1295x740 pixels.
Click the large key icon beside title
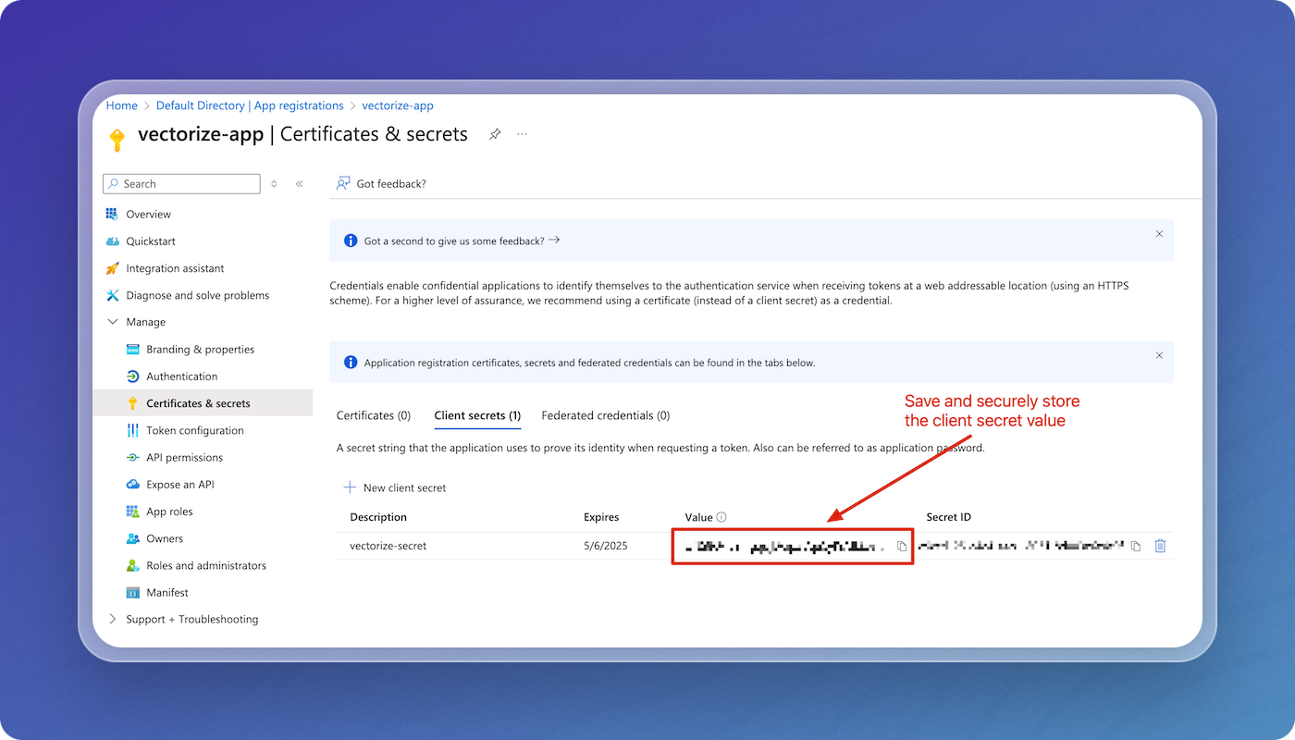click(117, 140)
